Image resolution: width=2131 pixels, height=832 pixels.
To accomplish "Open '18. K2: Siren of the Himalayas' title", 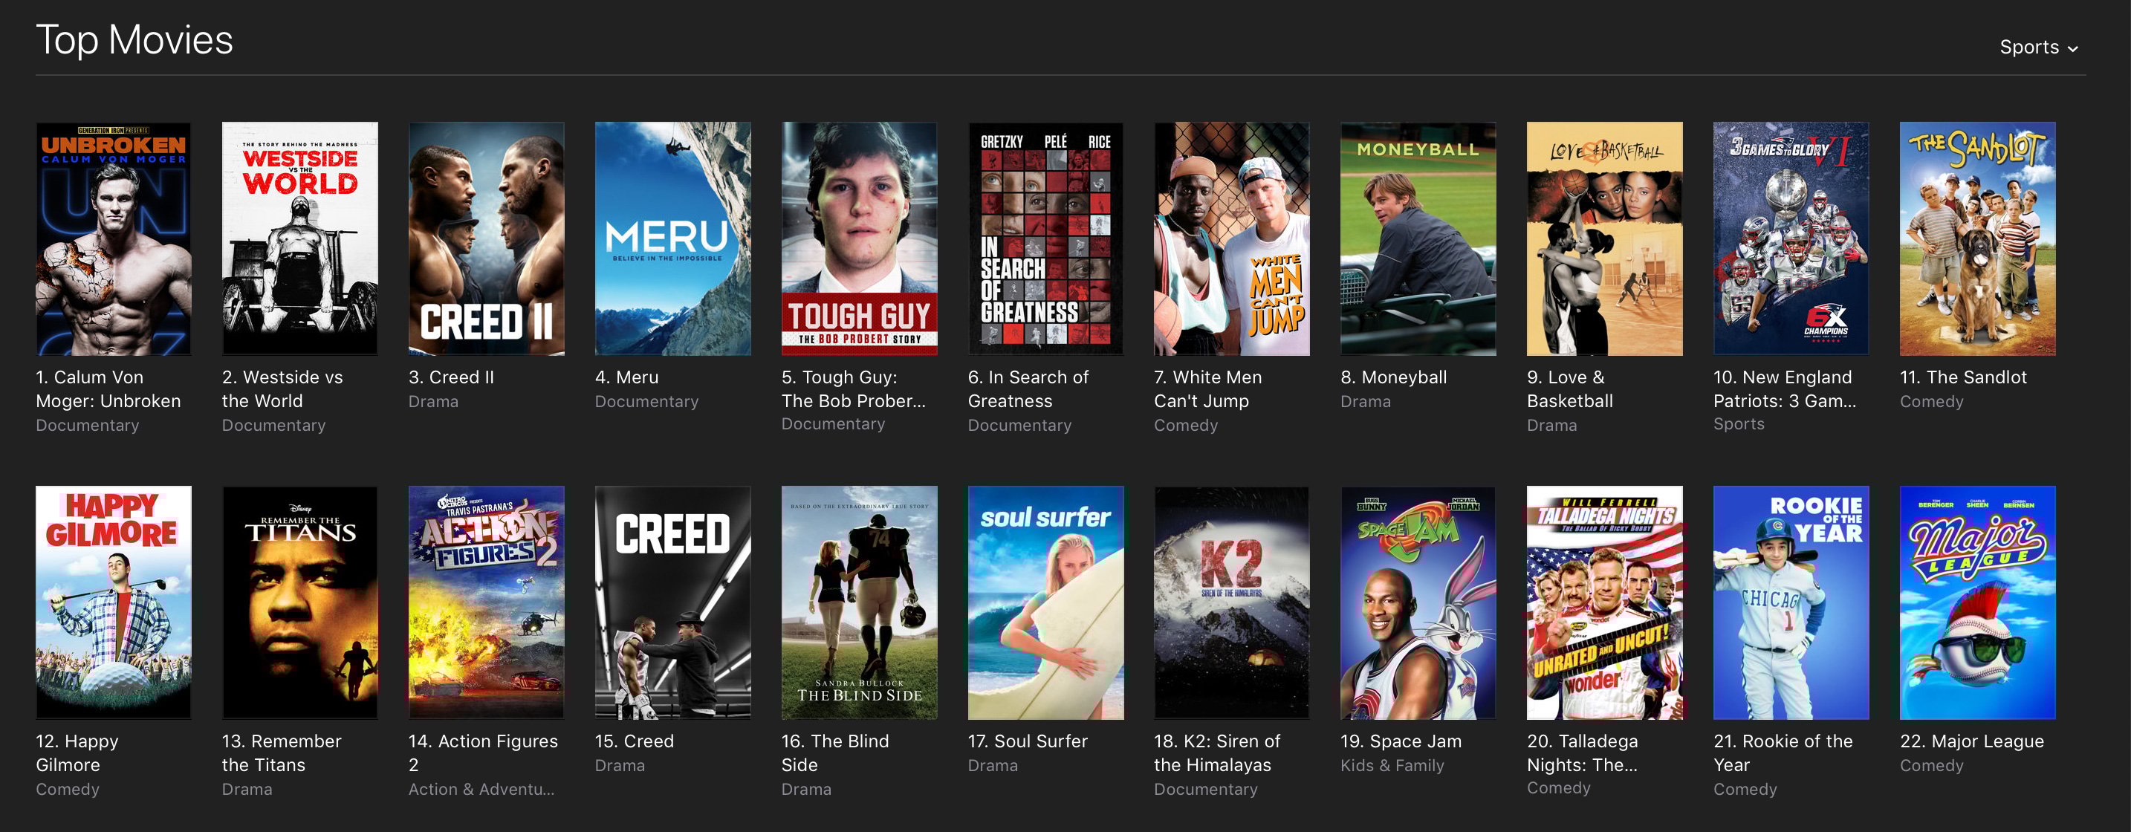I will [x=1217, y=753].
